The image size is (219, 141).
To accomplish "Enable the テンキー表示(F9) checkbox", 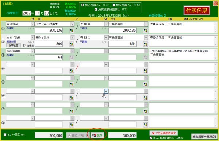I will (x=5, y=134).
